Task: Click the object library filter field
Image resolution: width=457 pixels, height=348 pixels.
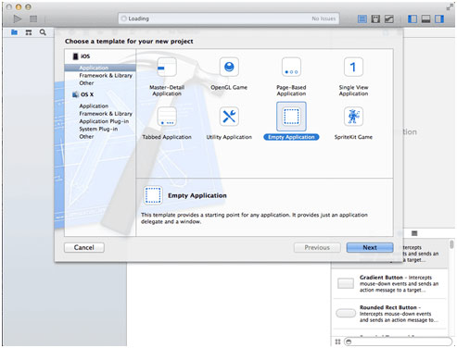Action: [x=398, y=342]
